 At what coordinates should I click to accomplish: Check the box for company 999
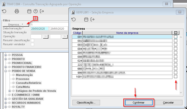175,73
